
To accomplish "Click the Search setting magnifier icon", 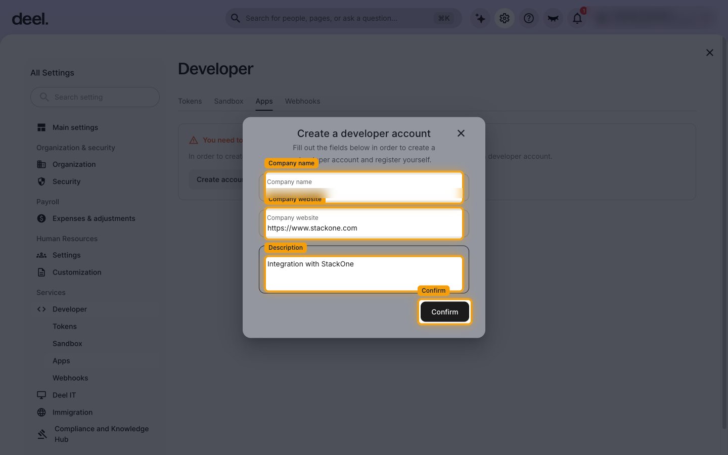I will tap(44, 97).
